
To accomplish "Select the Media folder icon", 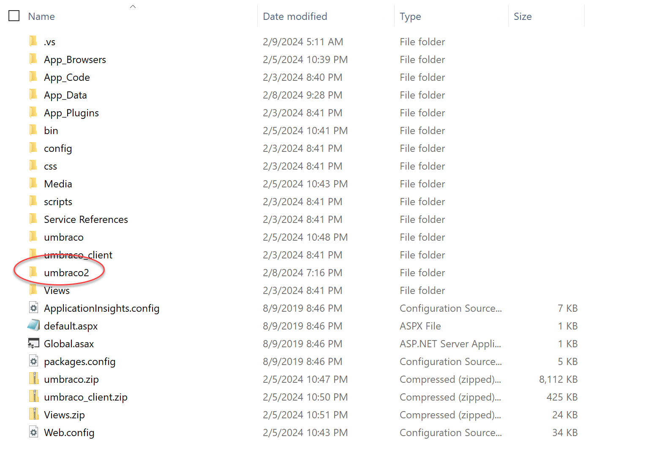I will click(33, 183).
